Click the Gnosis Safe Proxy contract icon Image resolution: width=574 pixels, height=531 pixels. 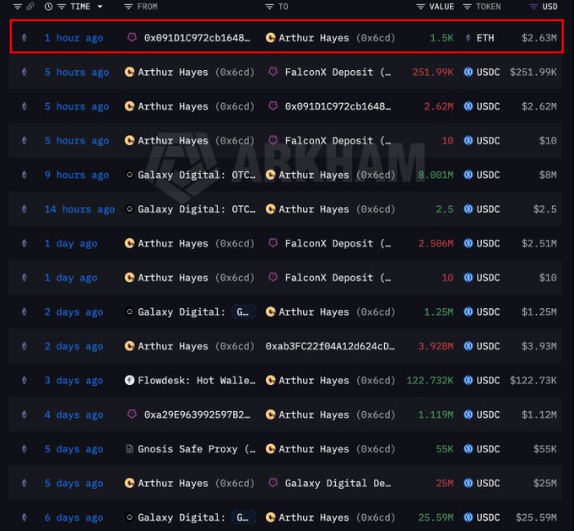(x=129, y=448)
